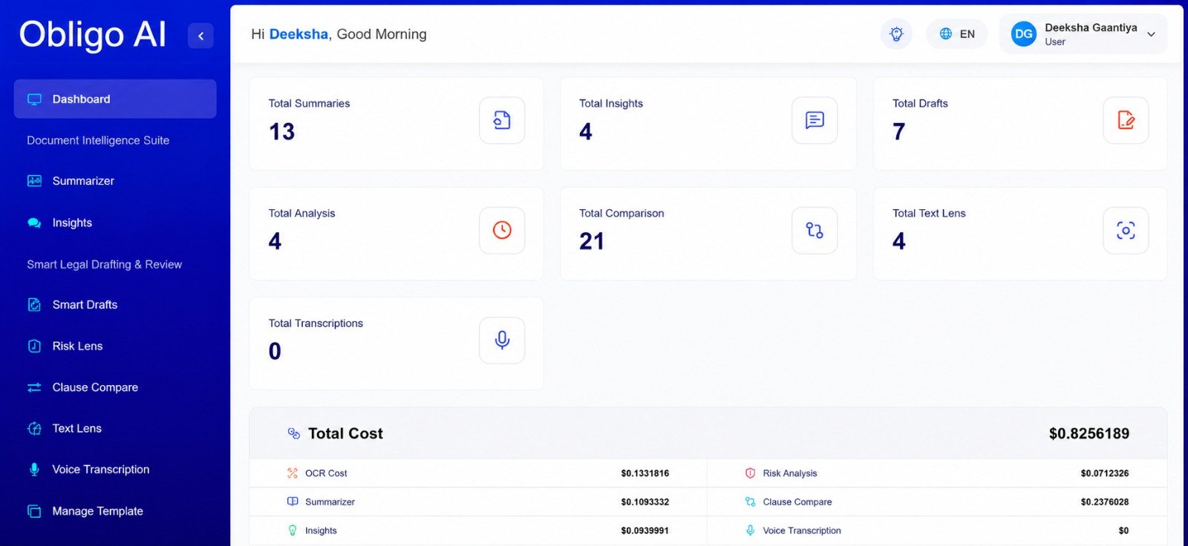Click the Risk Analysis cost $0.0712326
This screenshot has width=1188, height=546.
point(1105,473)
